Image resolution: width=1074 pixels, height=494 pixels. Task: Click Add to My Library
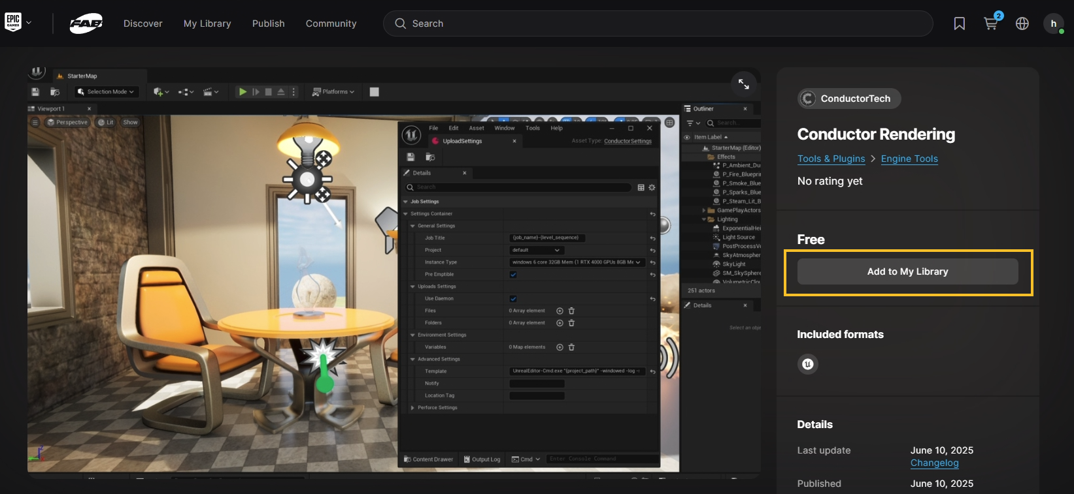908,271
